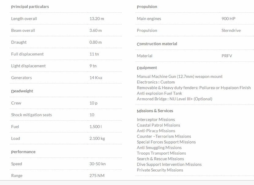Click the Sterndrive propulsion value

coord(231,31)
